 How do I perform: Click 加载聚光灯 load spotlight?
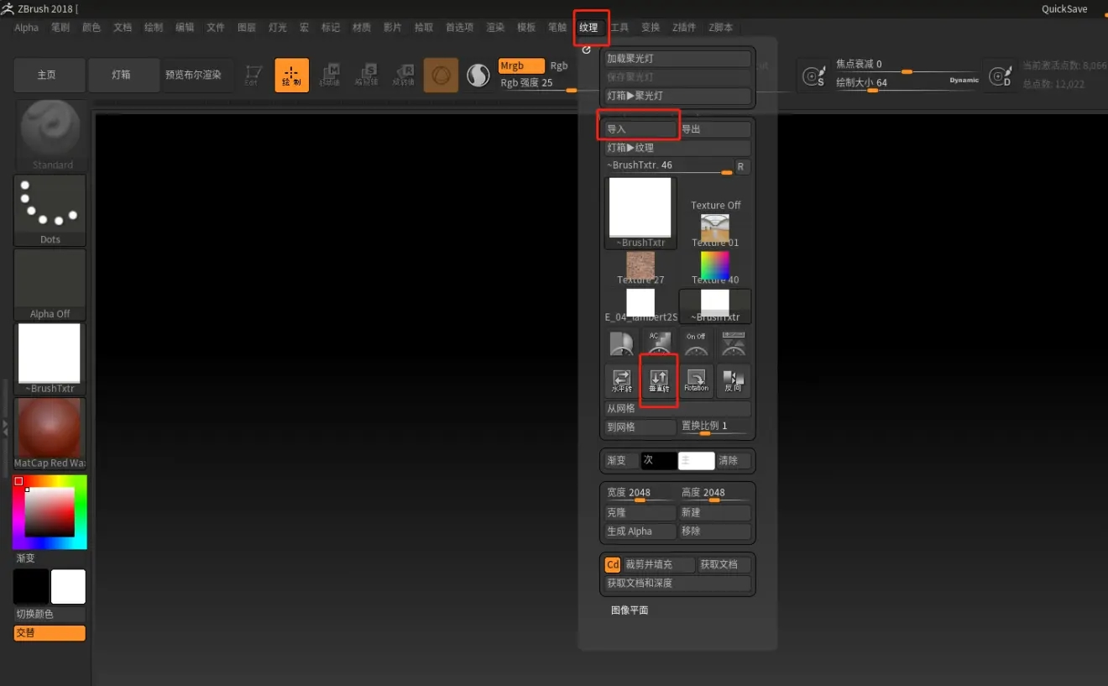pos(677,59)
